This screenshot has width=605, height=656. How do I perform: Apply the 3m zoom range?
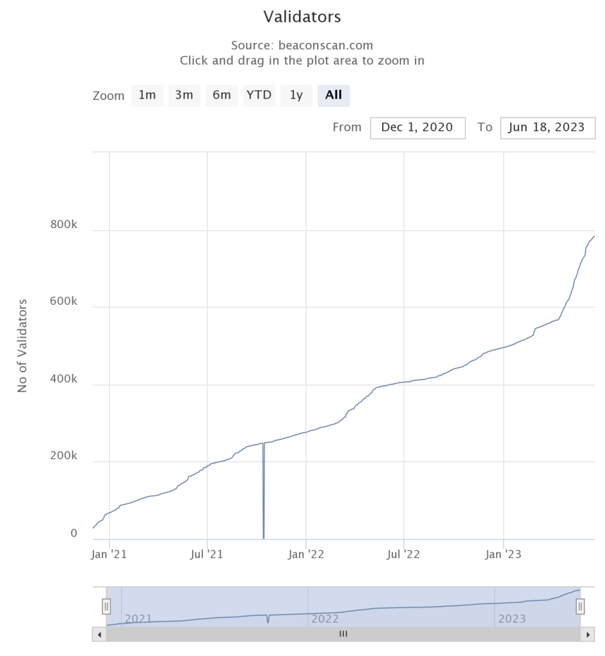click(184, 95)
